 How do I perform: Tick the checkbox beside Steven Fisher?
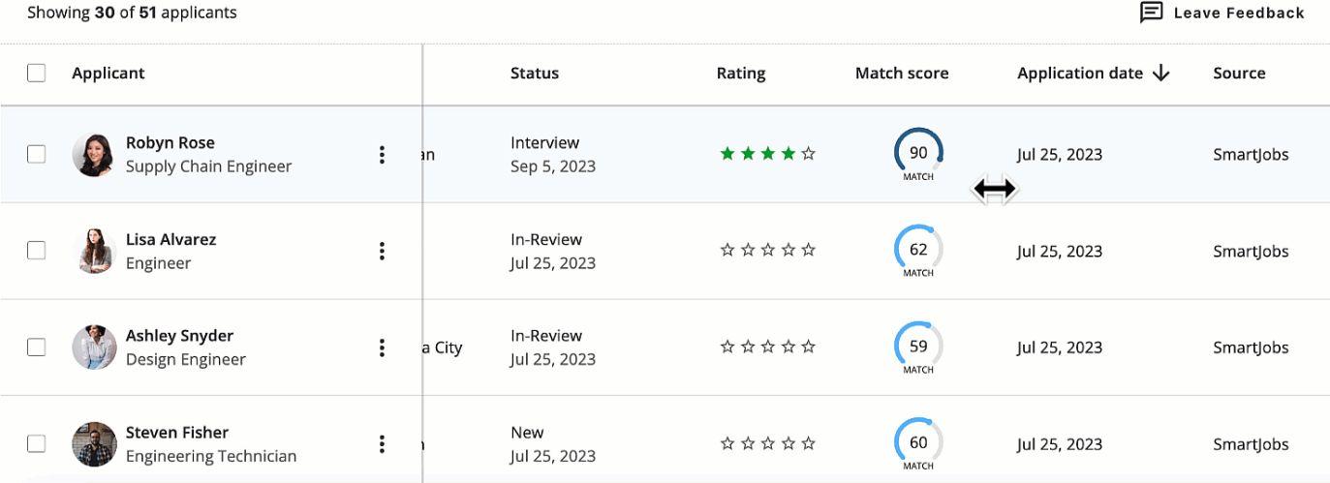pyautogui.click(x=36, y=443)
